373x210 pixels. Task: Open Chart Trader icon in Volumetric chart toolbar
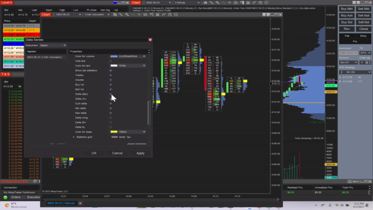tap(152, 15)
